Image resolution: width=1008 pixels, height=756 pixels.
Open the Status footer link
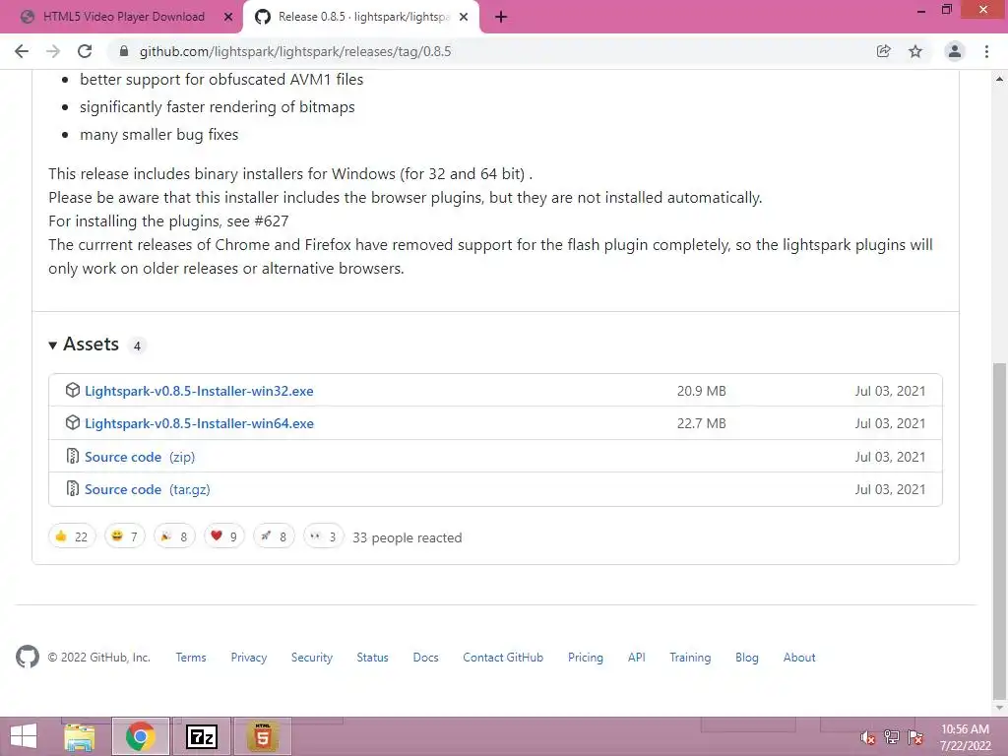click(x=373, y=658)
